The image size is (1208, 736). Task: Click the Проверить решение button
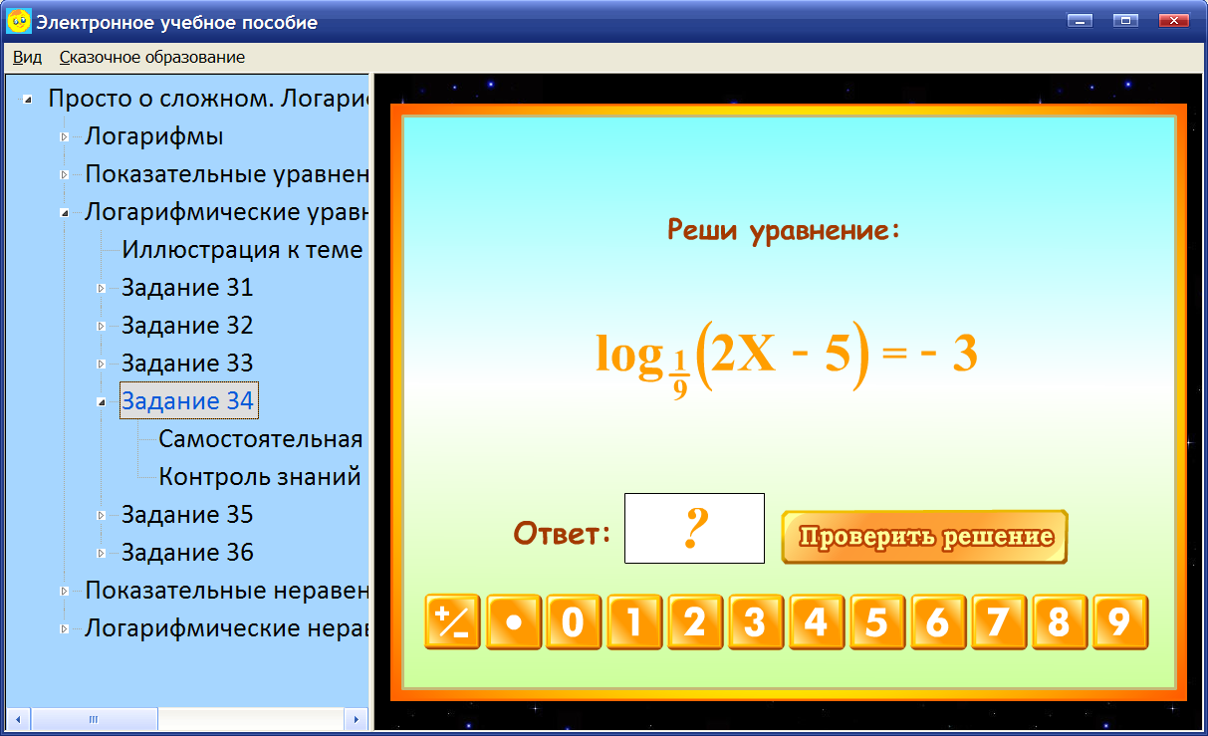(x=923, y=536)
